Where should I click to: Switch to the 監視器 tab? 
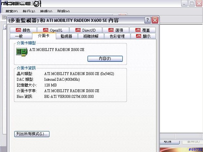coord(66,36)
